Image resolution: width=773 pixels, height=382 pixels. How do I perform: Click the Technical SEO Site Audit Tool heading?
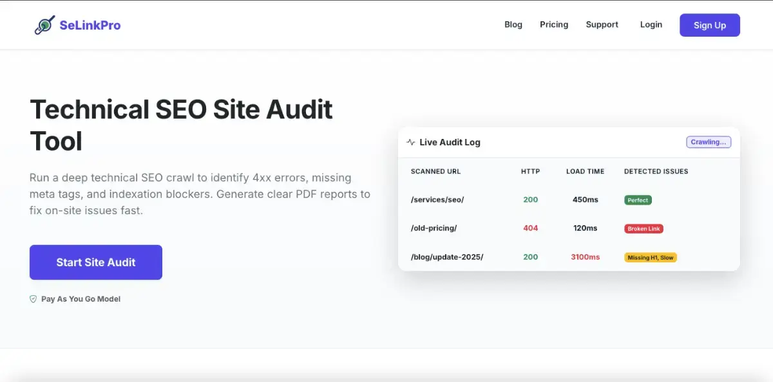click(x=181, y=125)
